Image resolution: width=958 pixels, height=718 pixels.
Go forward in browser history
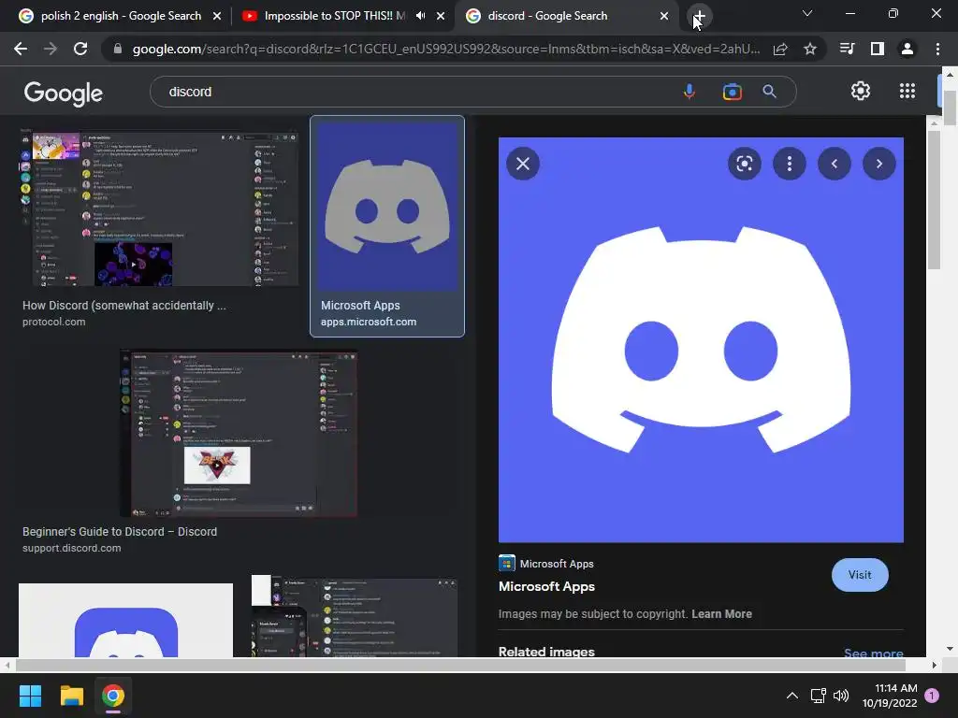tap(51, 49)
